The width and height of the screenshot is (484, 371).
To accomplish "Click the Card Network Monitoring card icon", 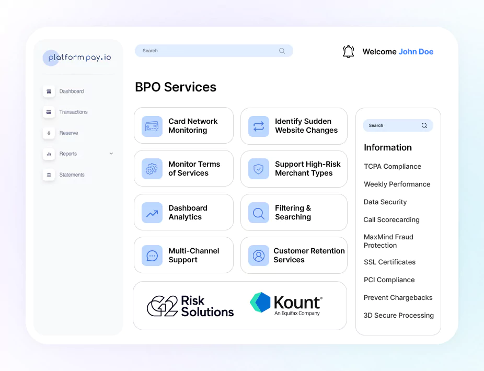I will (152, 126).
